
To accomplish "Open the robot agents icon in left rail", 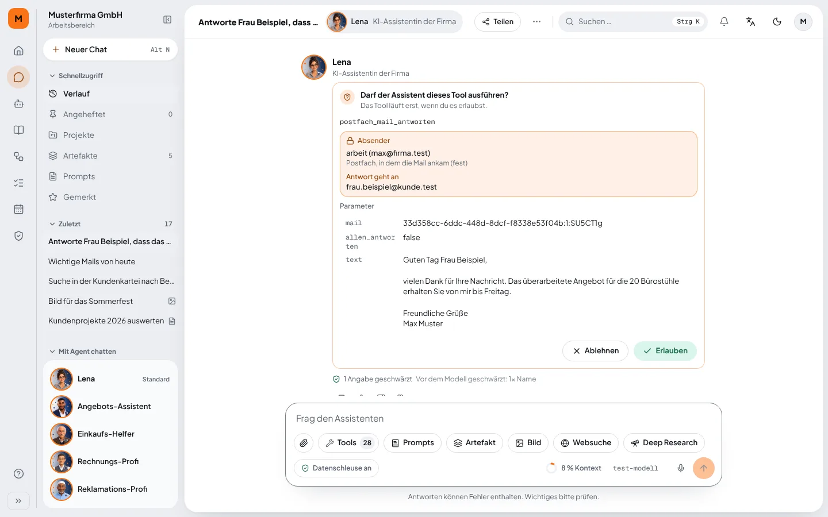I will (18, 103).
